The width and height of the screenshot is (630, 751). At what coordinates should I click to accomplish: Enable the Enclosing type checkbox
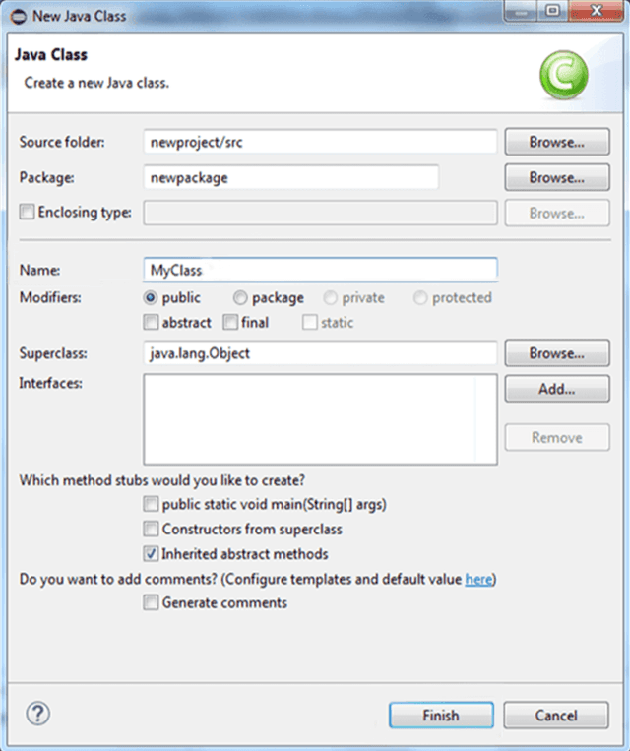click(x=27, y=212)
